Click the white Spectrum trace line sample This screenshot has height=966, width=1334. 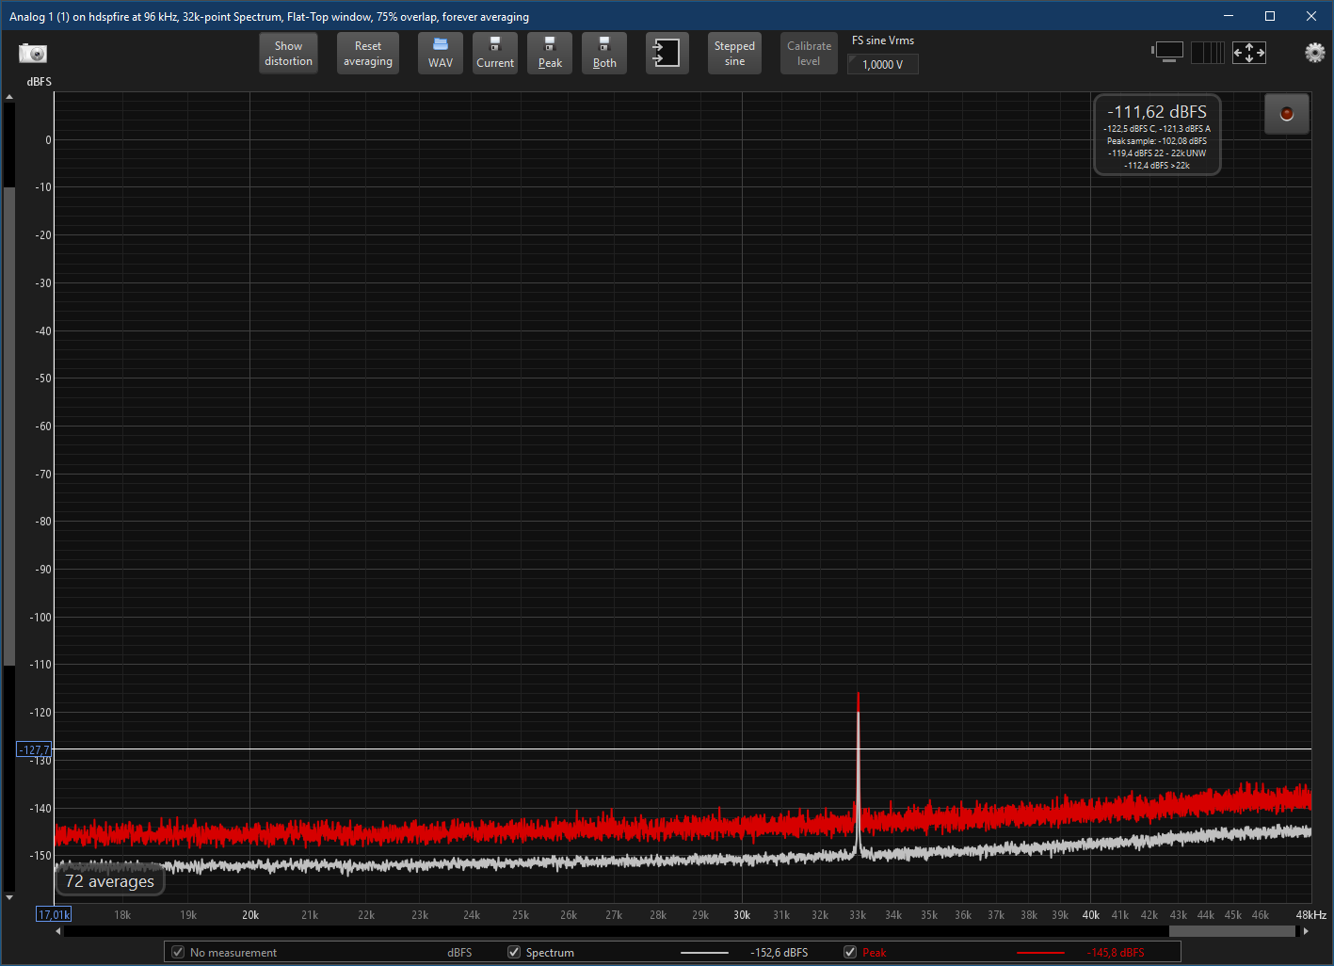(704, 953)
